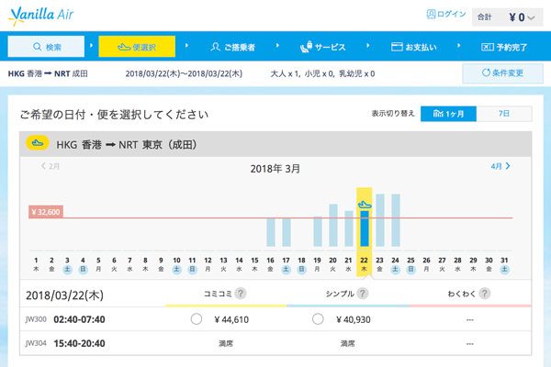This screenshot has width=551, height=367.
Task: Click flight JW304 15:40-20:40 row
Action: tap(275, 343)
